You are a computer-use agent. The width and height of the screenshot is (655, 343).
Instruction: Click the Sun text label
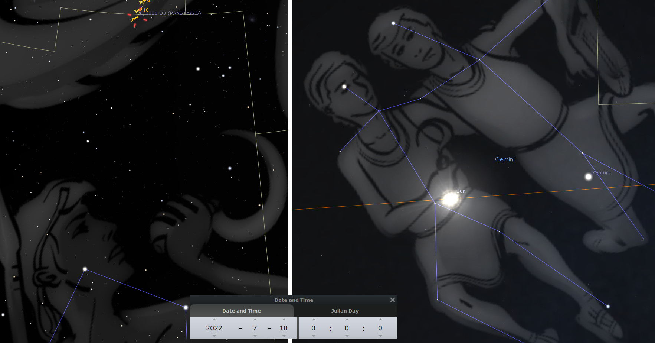point(461,191)
